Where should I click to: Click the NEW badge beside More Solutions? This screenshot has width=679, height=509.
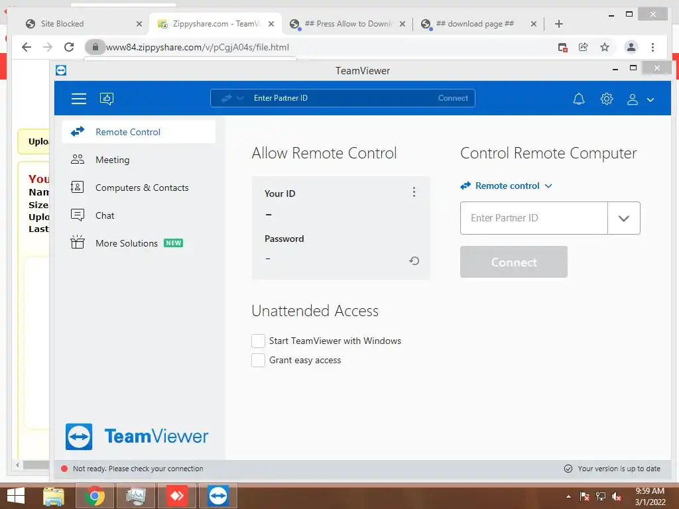coord(173,243)
